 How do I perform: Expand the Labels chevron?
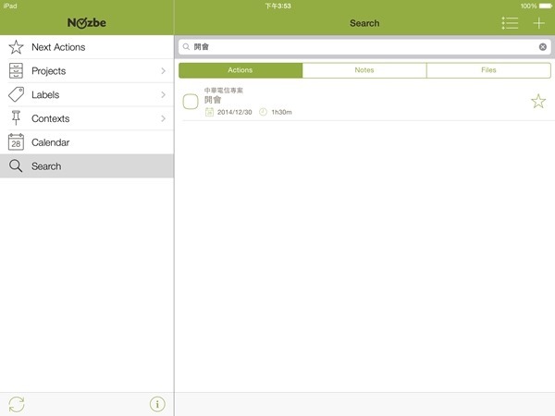coord(163,94)
